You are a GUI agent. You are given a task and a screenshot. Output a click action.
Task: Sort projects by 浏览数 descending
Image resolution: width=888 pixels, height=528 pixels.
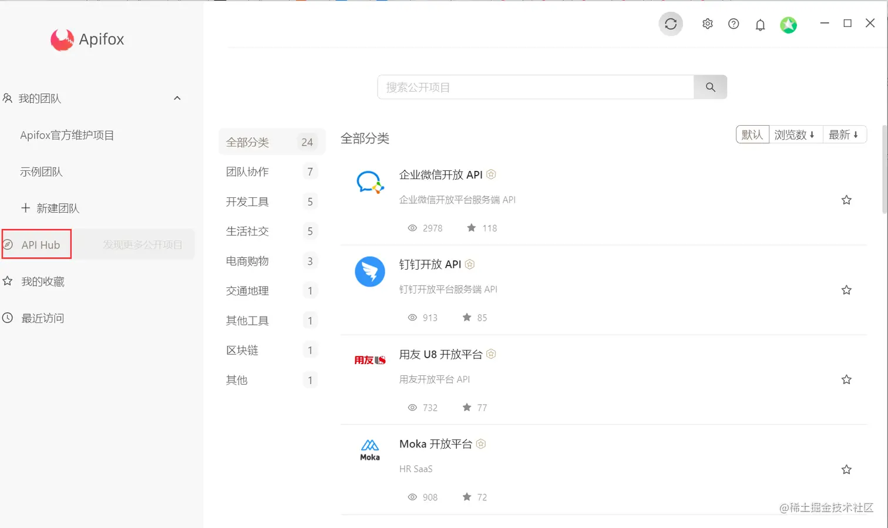(796, 134)
